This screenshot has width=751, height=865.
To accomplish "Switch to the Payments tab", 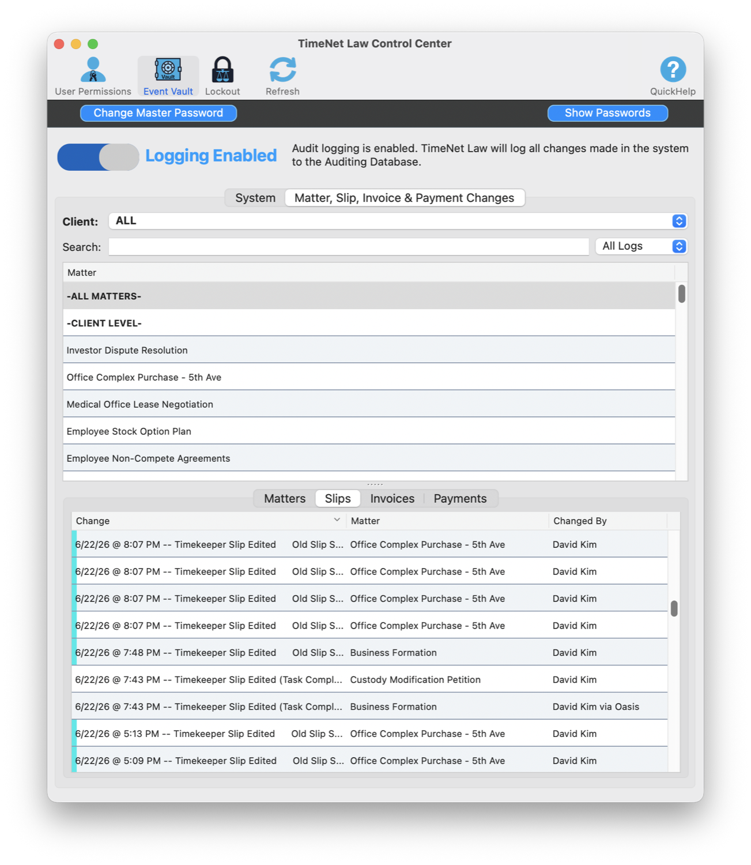I will pos(460,498).
